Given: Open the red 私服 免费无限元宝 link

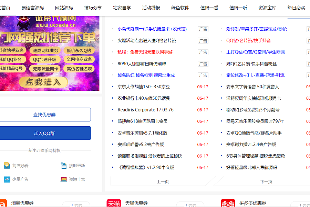Looking at the screenshot, I should [145, 52].
